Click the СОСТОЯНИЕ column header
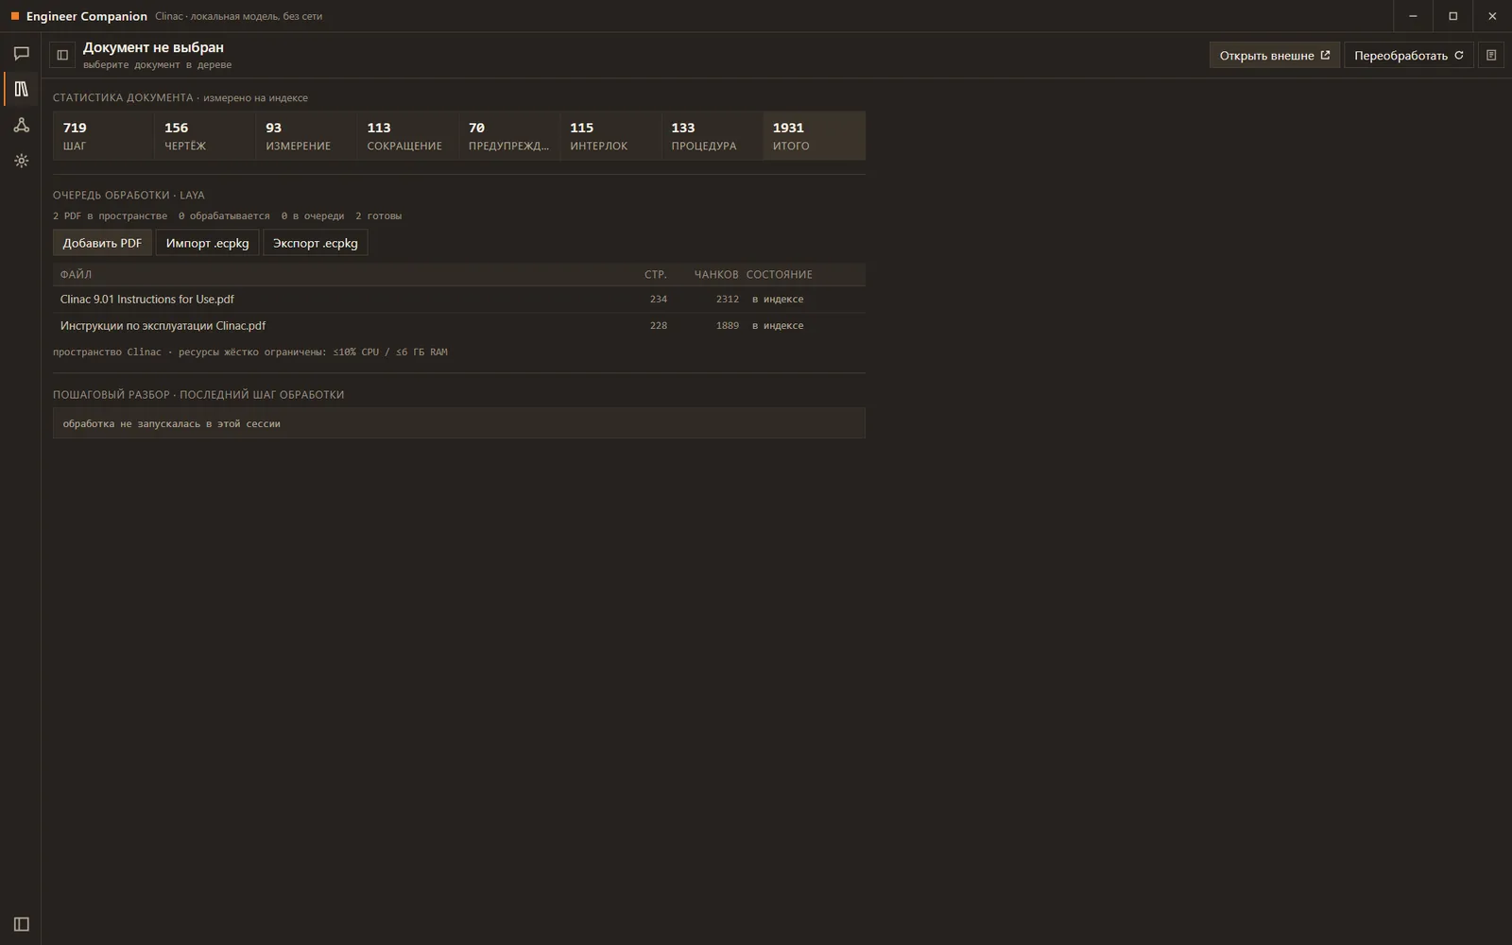 click(x=779, y=274)
